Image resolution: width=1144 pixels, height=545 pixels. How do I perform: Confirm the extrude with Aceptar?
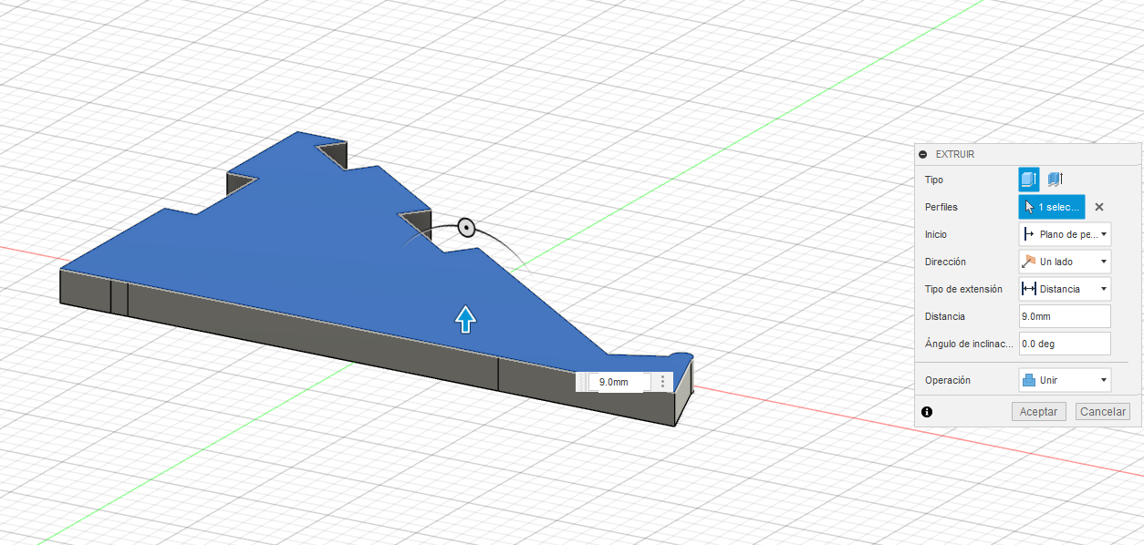pos(1038,411)
